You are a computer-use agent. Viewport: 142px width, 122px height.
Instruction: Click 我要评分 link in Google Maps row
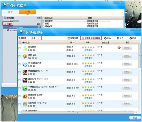point(88,106)
